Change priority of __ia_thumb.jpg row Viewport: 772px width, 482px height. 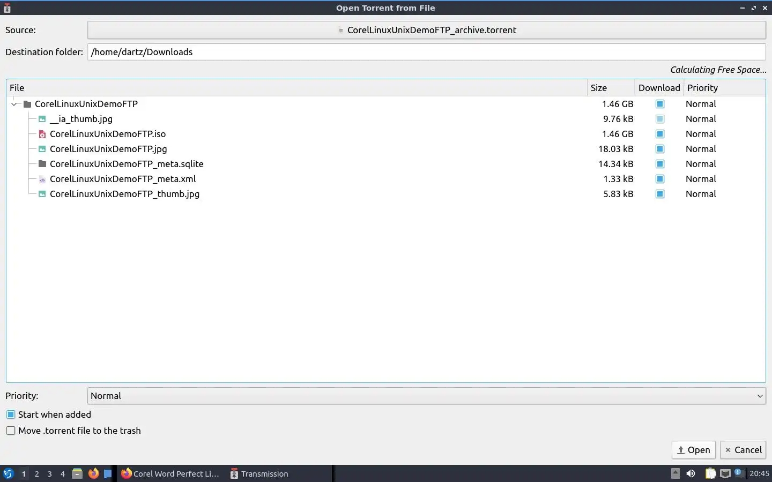tap(701, 119)
